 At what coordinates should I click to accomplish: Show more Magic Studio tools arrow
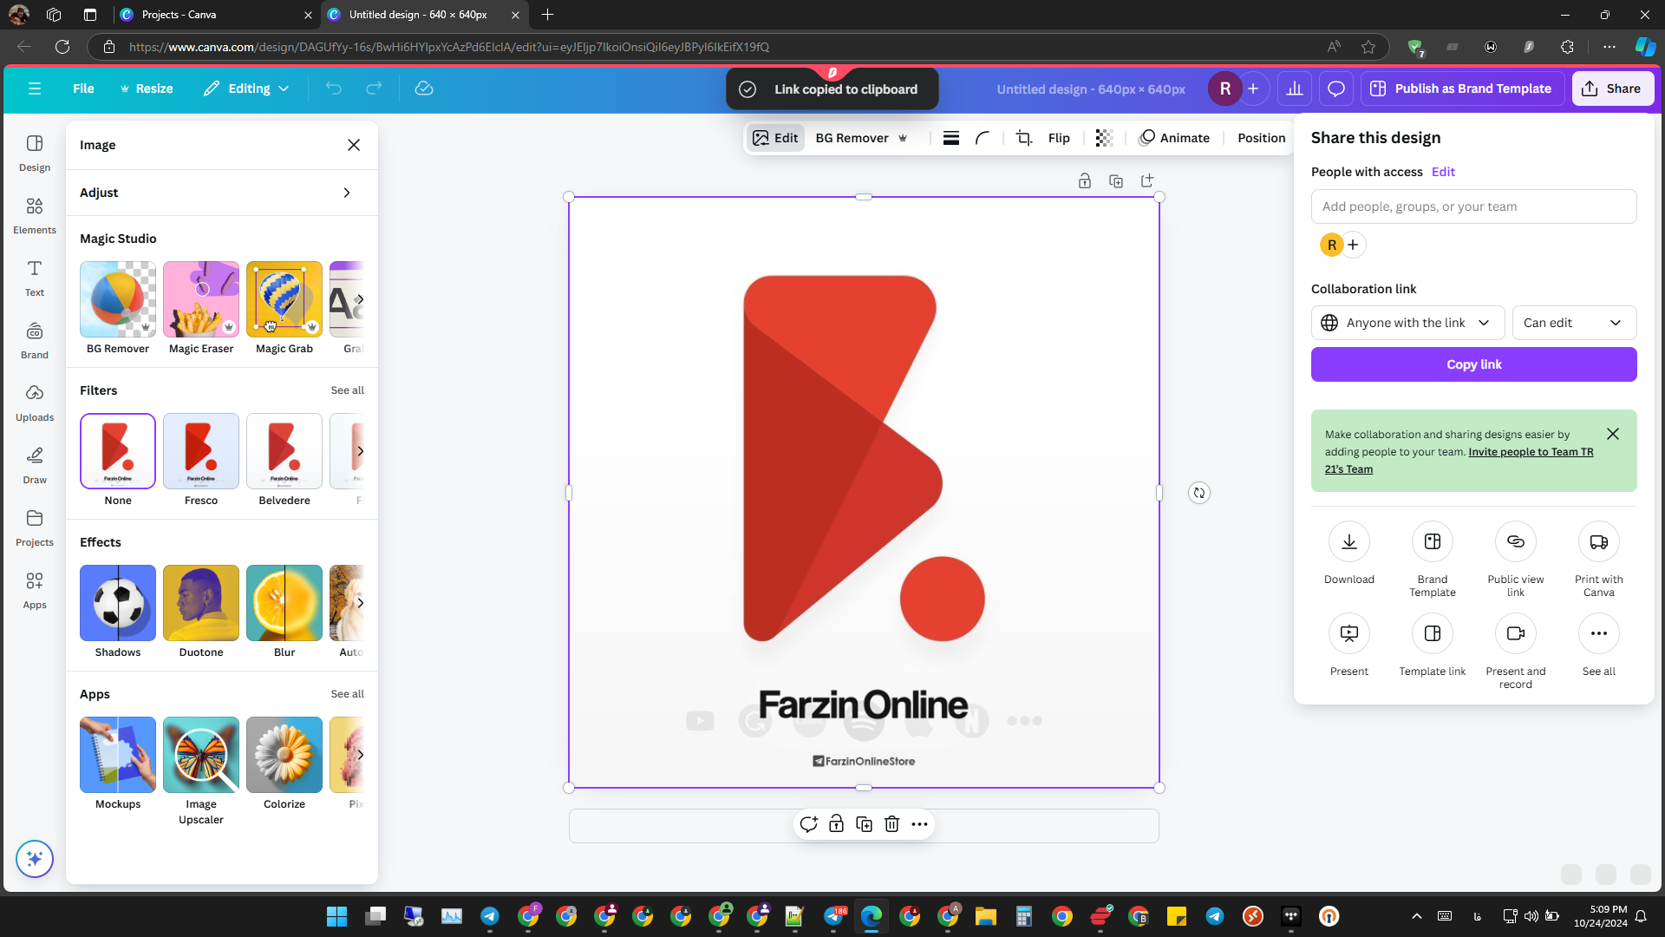point(360,299)
